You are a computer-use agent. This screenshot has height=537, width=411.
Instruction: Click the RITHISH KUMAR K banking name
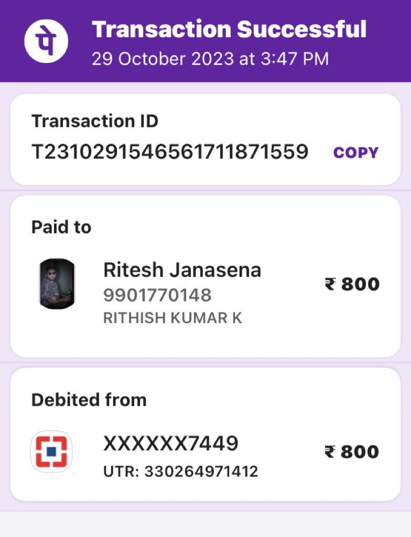(x=172, y=318)
